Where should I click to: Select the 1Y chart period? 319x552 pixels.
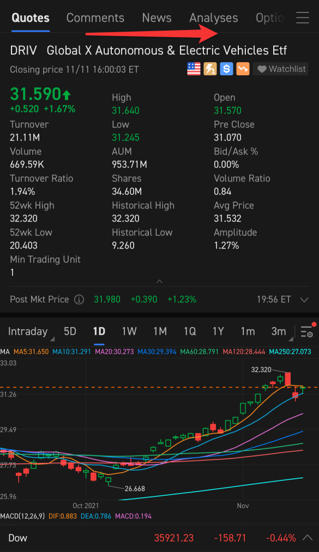tap(218, 331)
